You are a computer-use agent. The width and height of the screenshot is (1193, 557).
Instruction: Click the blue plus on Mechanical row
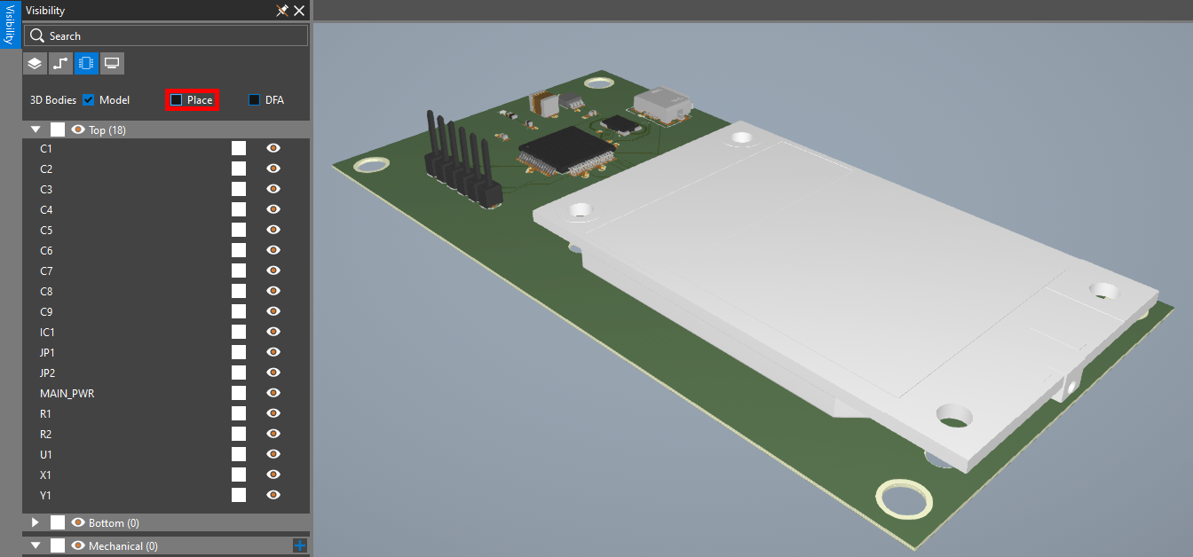pos(298,545)
